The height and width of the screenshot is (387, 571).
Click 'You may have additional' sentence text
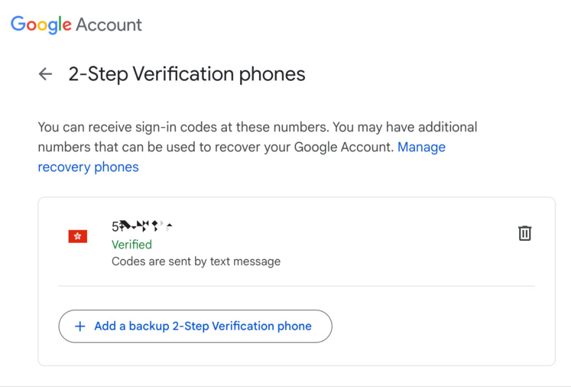[x=405, y=127]
